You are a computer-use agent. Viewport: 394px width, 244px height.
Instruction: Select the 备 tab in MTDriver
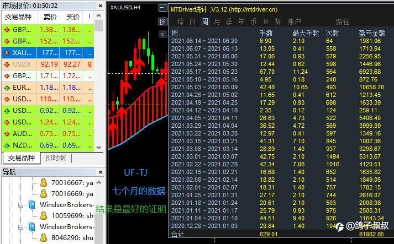277,22
